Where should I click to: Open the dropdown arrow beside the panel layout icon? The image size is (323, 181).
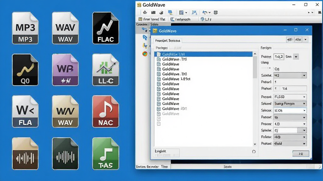pyautogui.click(x=186, y=13)
